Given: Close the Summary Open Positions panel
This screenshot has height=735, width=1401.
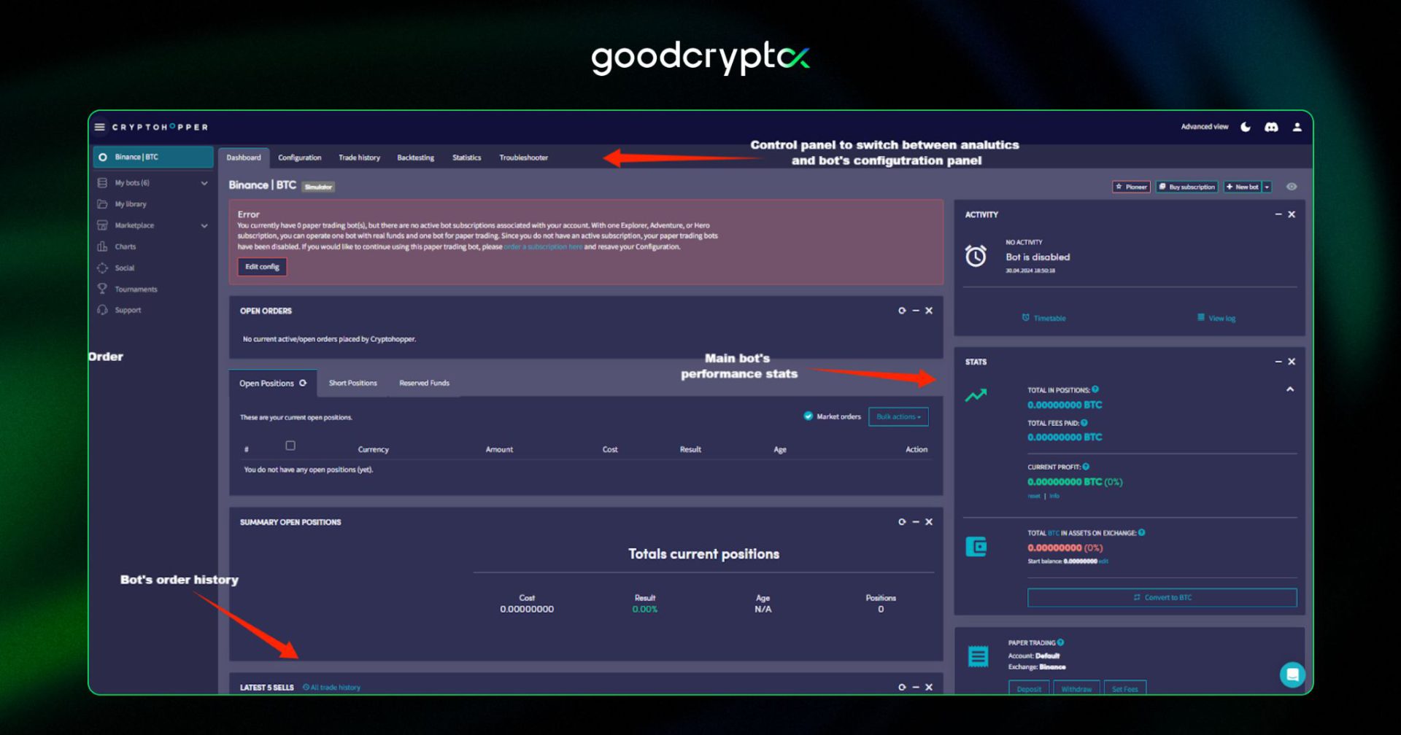Looking at the screenshot, I should 929,522.
